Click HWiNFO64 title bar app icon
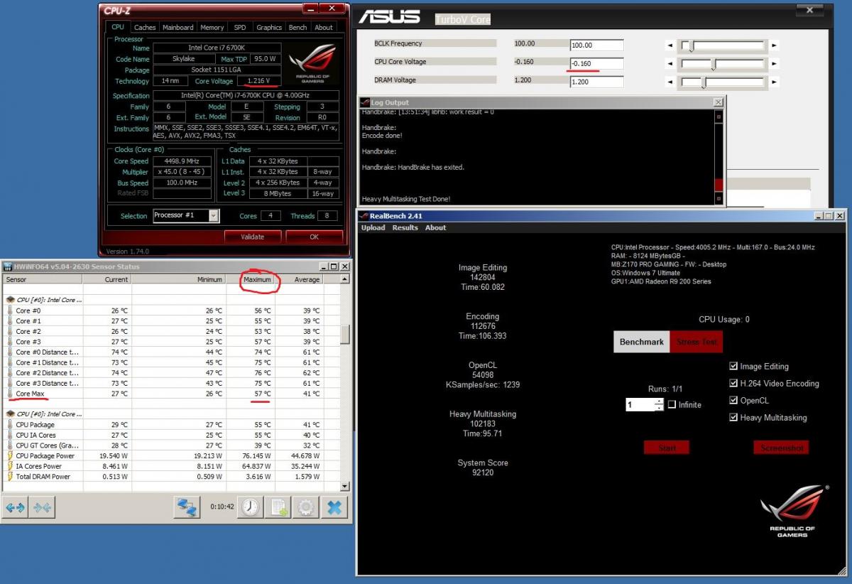Screen dimensions: 852x584 point(8,266)
